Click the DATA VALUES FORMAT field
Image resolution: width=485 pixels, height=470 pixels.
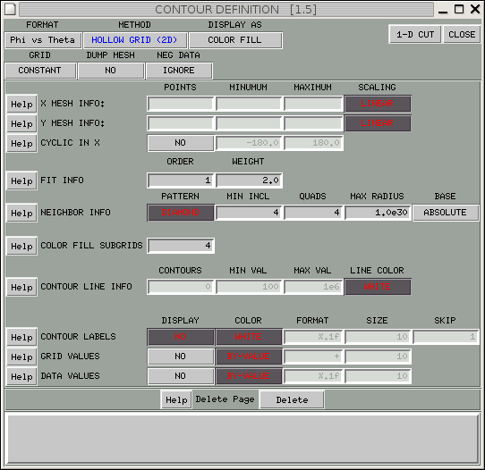[313, 376]
